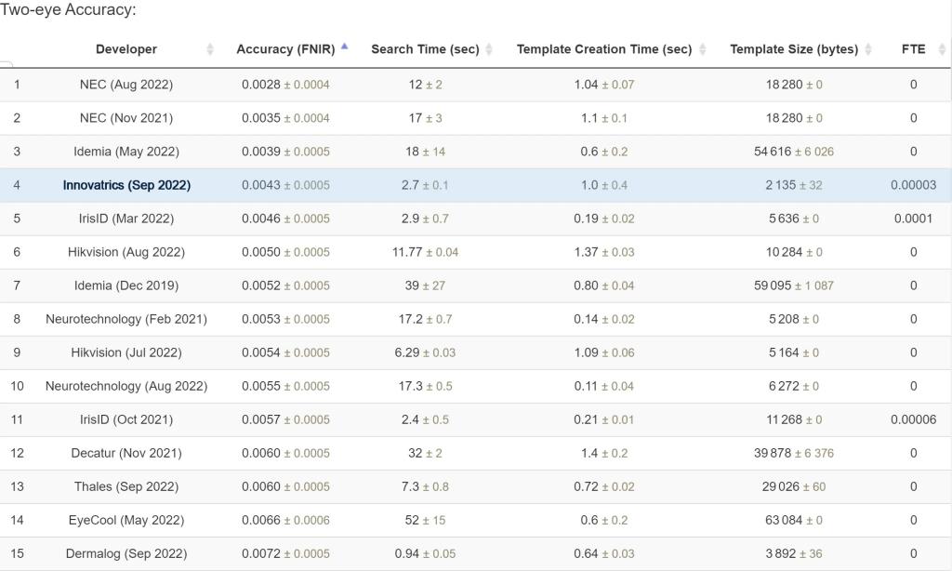
Task: Sort by Template Size arrows icon
Action: (868, 49)
